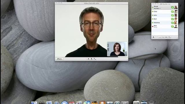Open System Preferences from the Dock

pos(125,103)
